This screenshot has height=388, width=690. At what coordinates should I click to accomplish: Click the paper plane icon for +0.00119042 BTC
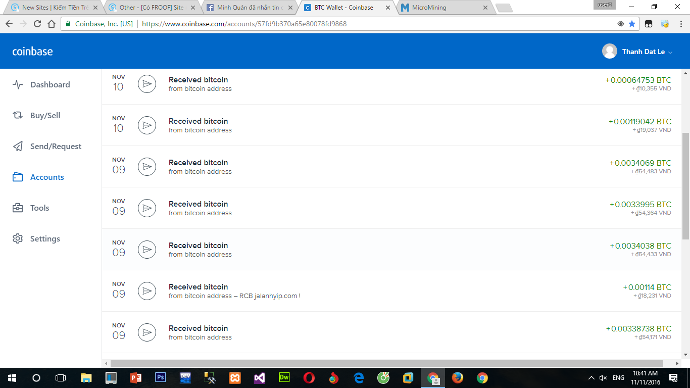(x=147, y=125)
